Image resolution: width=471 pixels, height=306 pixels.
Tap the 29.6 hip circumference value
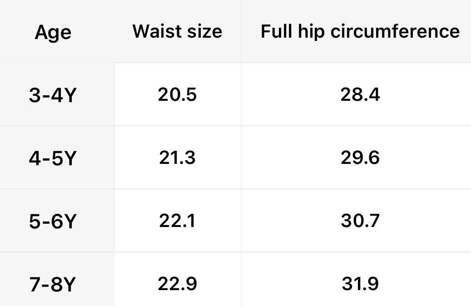(x=360, y=158)
